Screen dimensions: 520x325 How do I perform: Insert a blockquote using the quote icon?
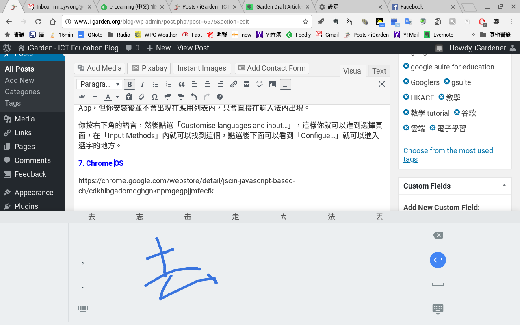point(182,84)
